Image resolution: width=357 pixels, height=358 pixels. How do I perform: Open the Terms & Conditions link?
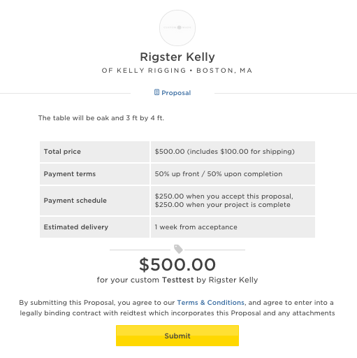210,303
